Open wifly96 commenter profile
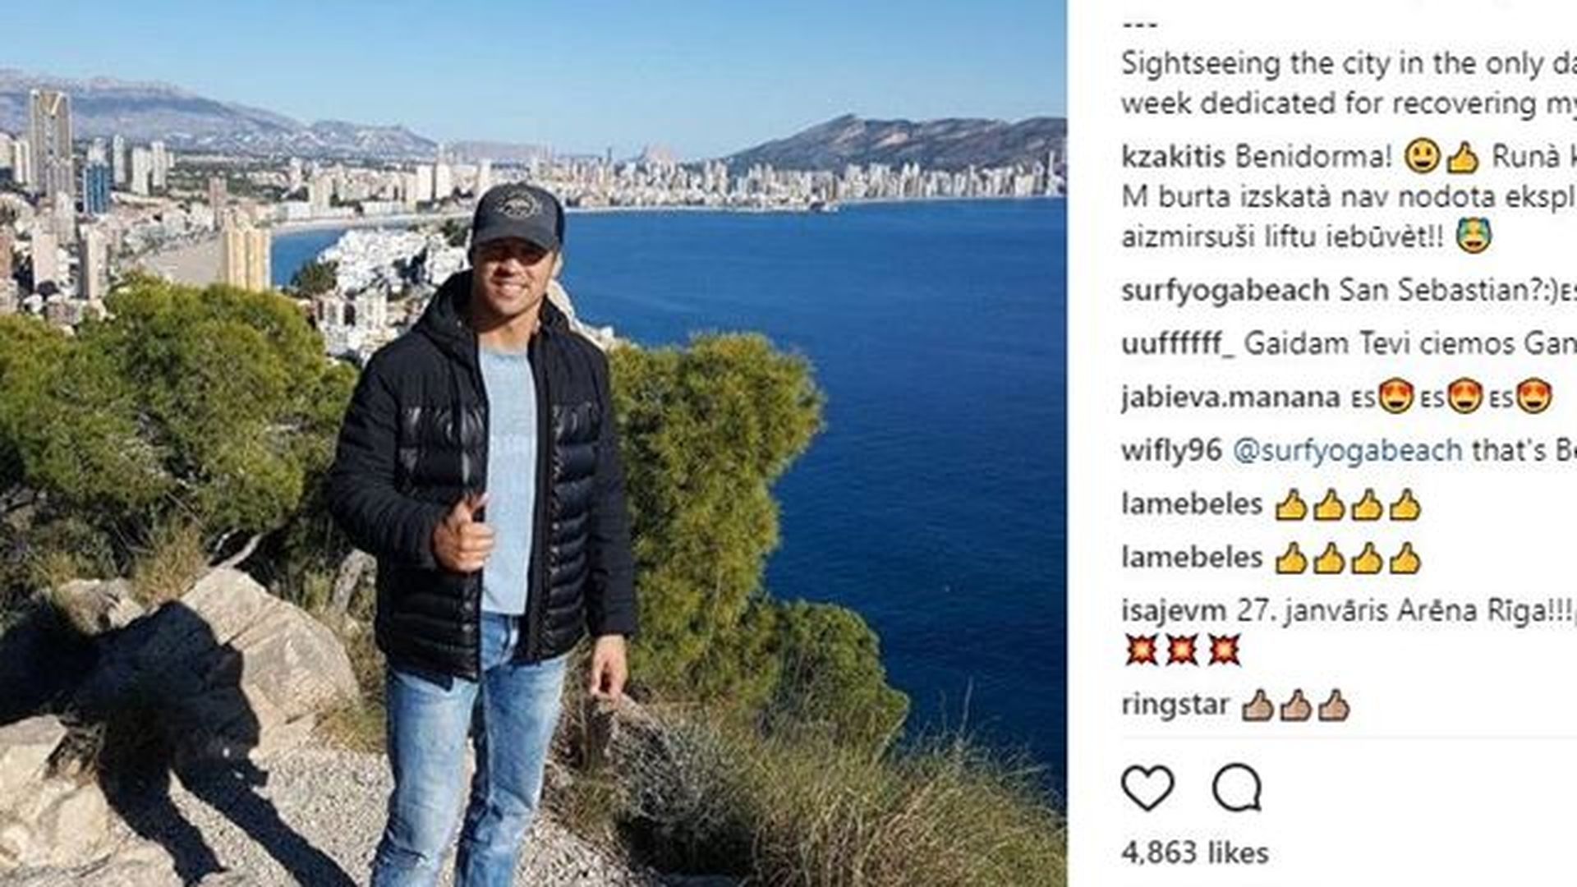The height and width of the screenshot is (887, 1577). [x=1172, y=451]
